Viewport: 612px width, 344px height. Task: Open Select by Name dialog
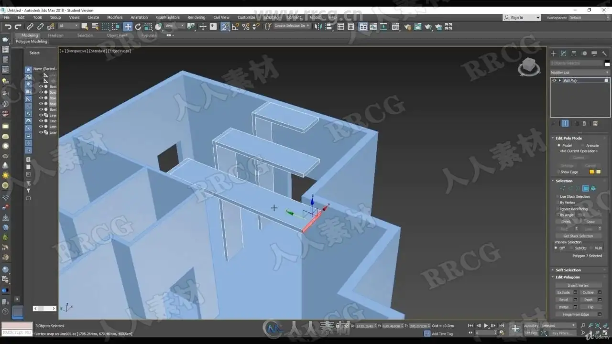point(95,27)
